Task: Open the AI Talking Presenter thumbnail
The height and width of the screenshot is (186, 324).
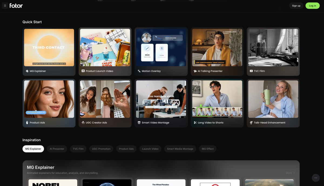Action: pyautogui.click(x=217, y=47)
